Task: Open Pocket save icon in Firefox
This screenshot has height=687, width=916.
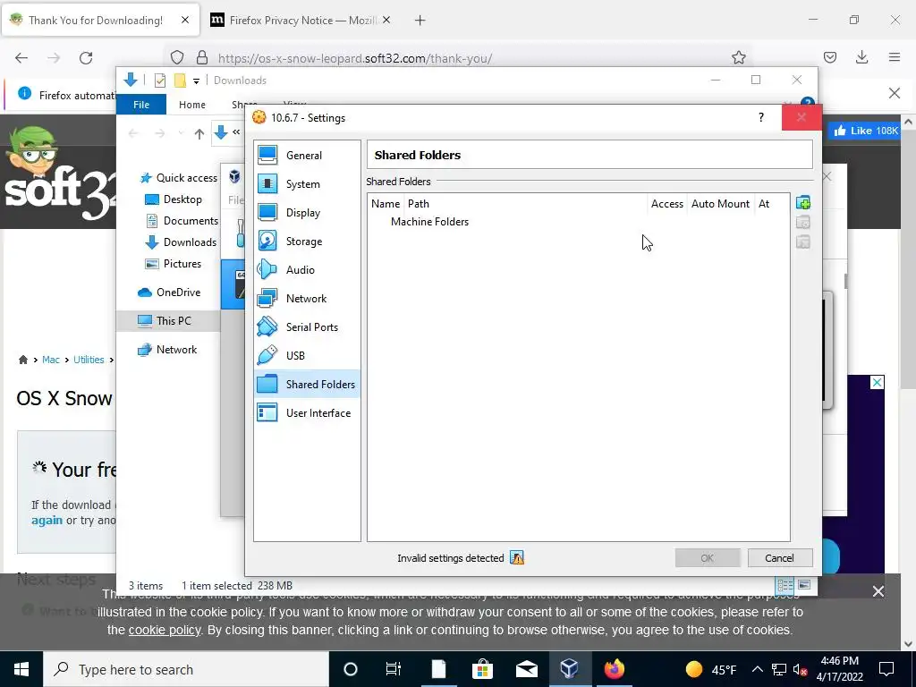Action: click(830, 57)
